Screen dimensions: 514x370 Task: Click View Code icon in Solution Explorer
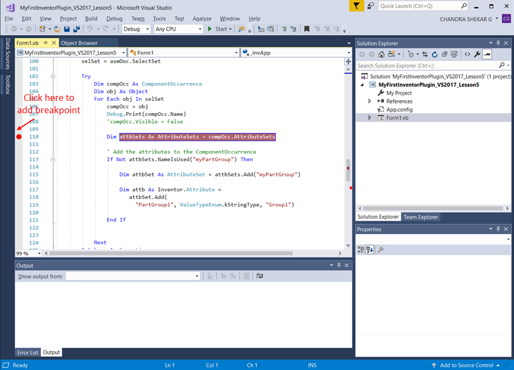(467, 54)
